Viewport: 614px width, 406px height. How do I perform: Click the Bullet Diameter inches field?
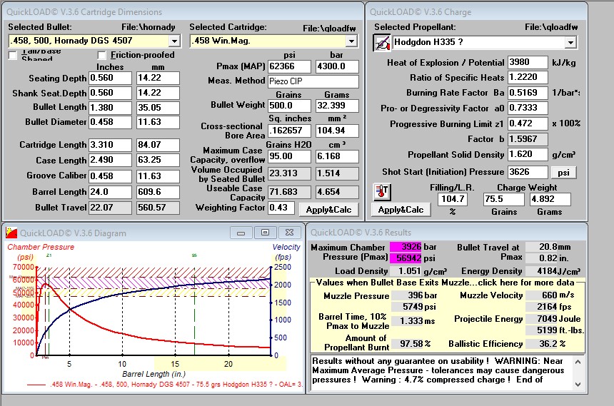coord(110,122)
